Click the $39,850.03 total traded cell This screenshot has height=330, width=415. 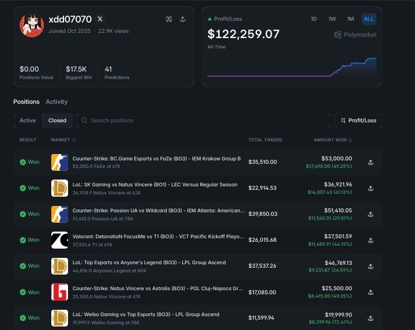[263, 214]
